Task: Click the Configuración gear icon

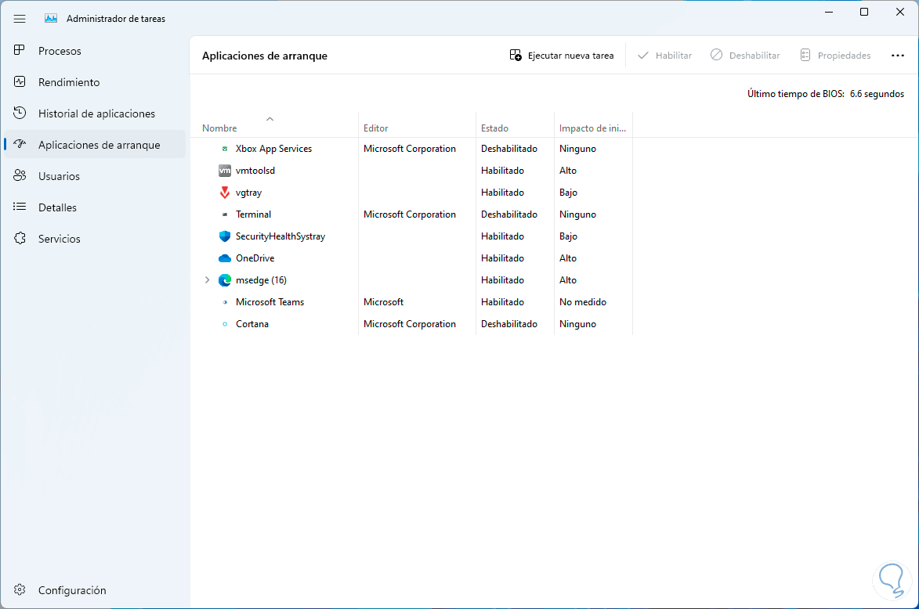Action: click(x=20, y=589)
